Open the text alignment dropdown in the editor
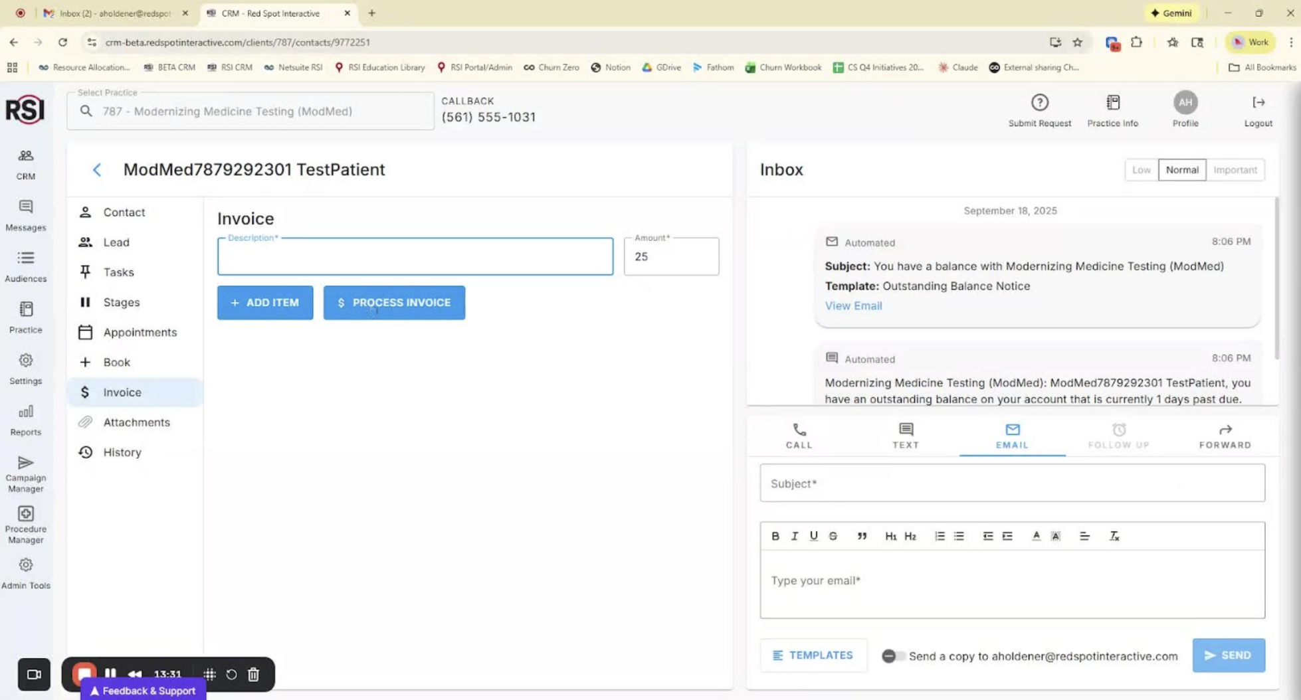The height and width of the screenshot is (700, 1301). pyautogui.click(x=1084, y=536)
